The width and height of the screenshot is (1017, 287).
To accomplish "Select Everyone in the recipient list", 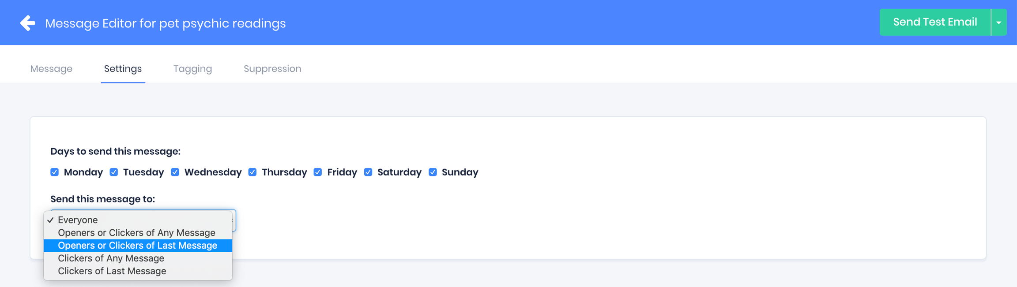I will 78,220.
